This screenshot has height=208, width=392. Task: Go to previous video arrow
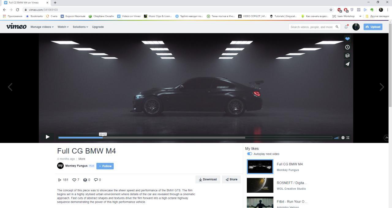(10, 87)
